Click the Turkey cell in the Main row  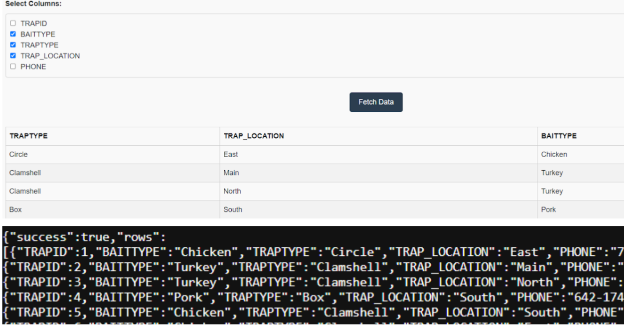pos(552,173)
